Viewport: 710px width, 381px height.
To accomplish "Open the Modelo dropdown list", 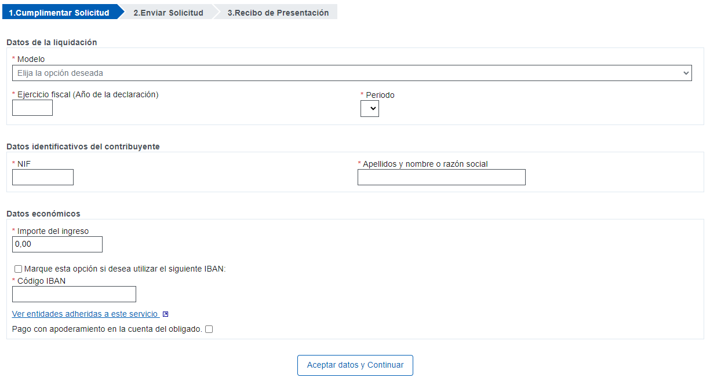I will [x=352, y=73].
